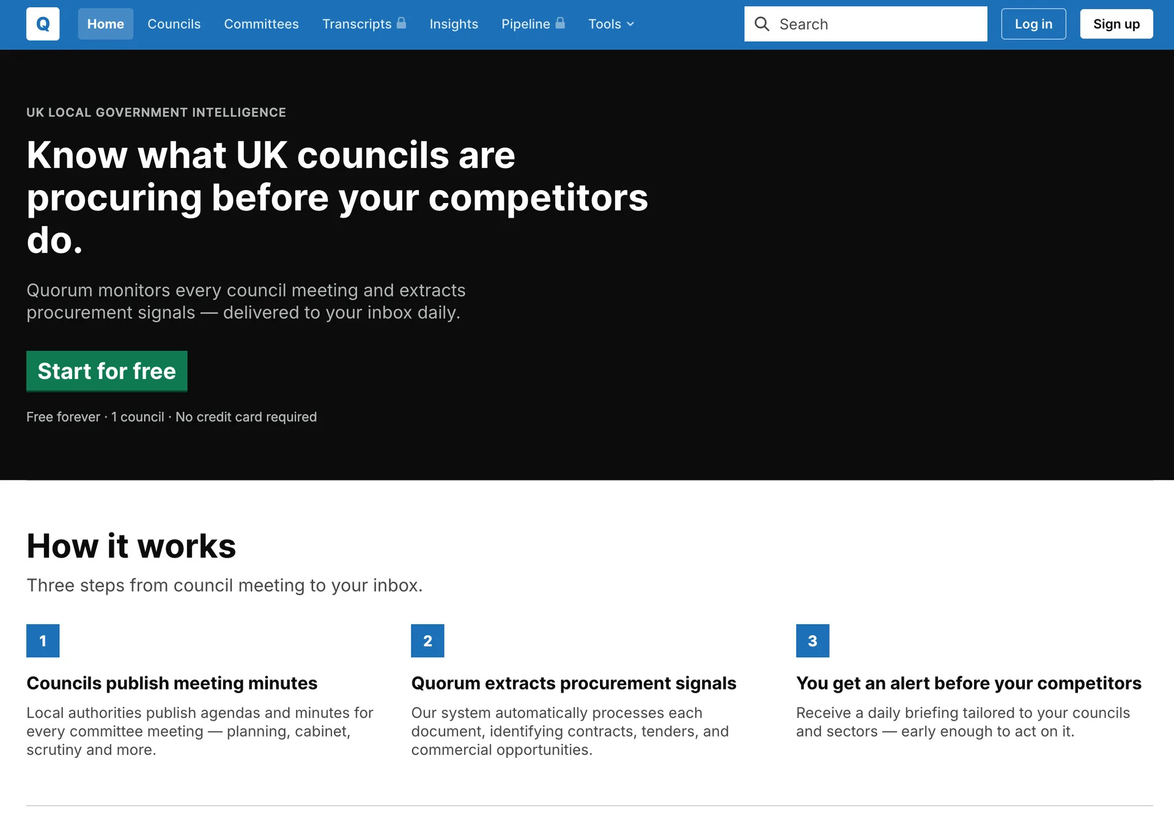Screen dimensions: 1174x818
Task: Click 'You get an alert before your competitors'
Action: [x=969, y=684]
